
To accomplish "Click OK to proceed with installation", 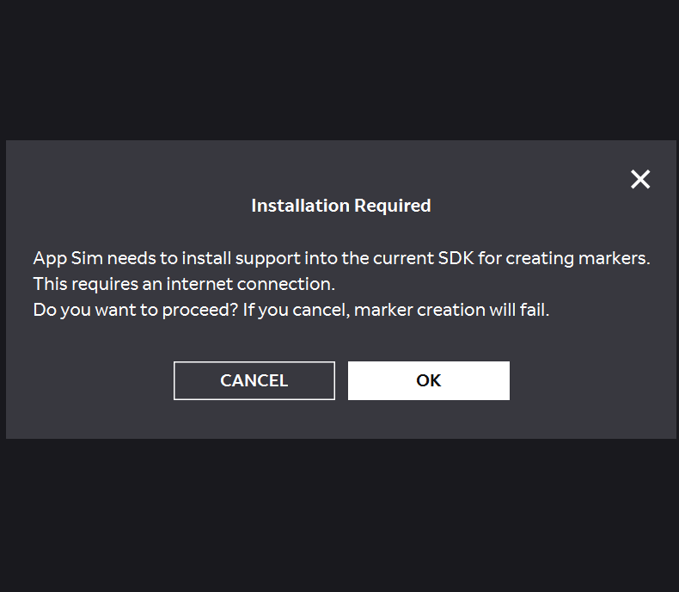I will coord(428,380).
